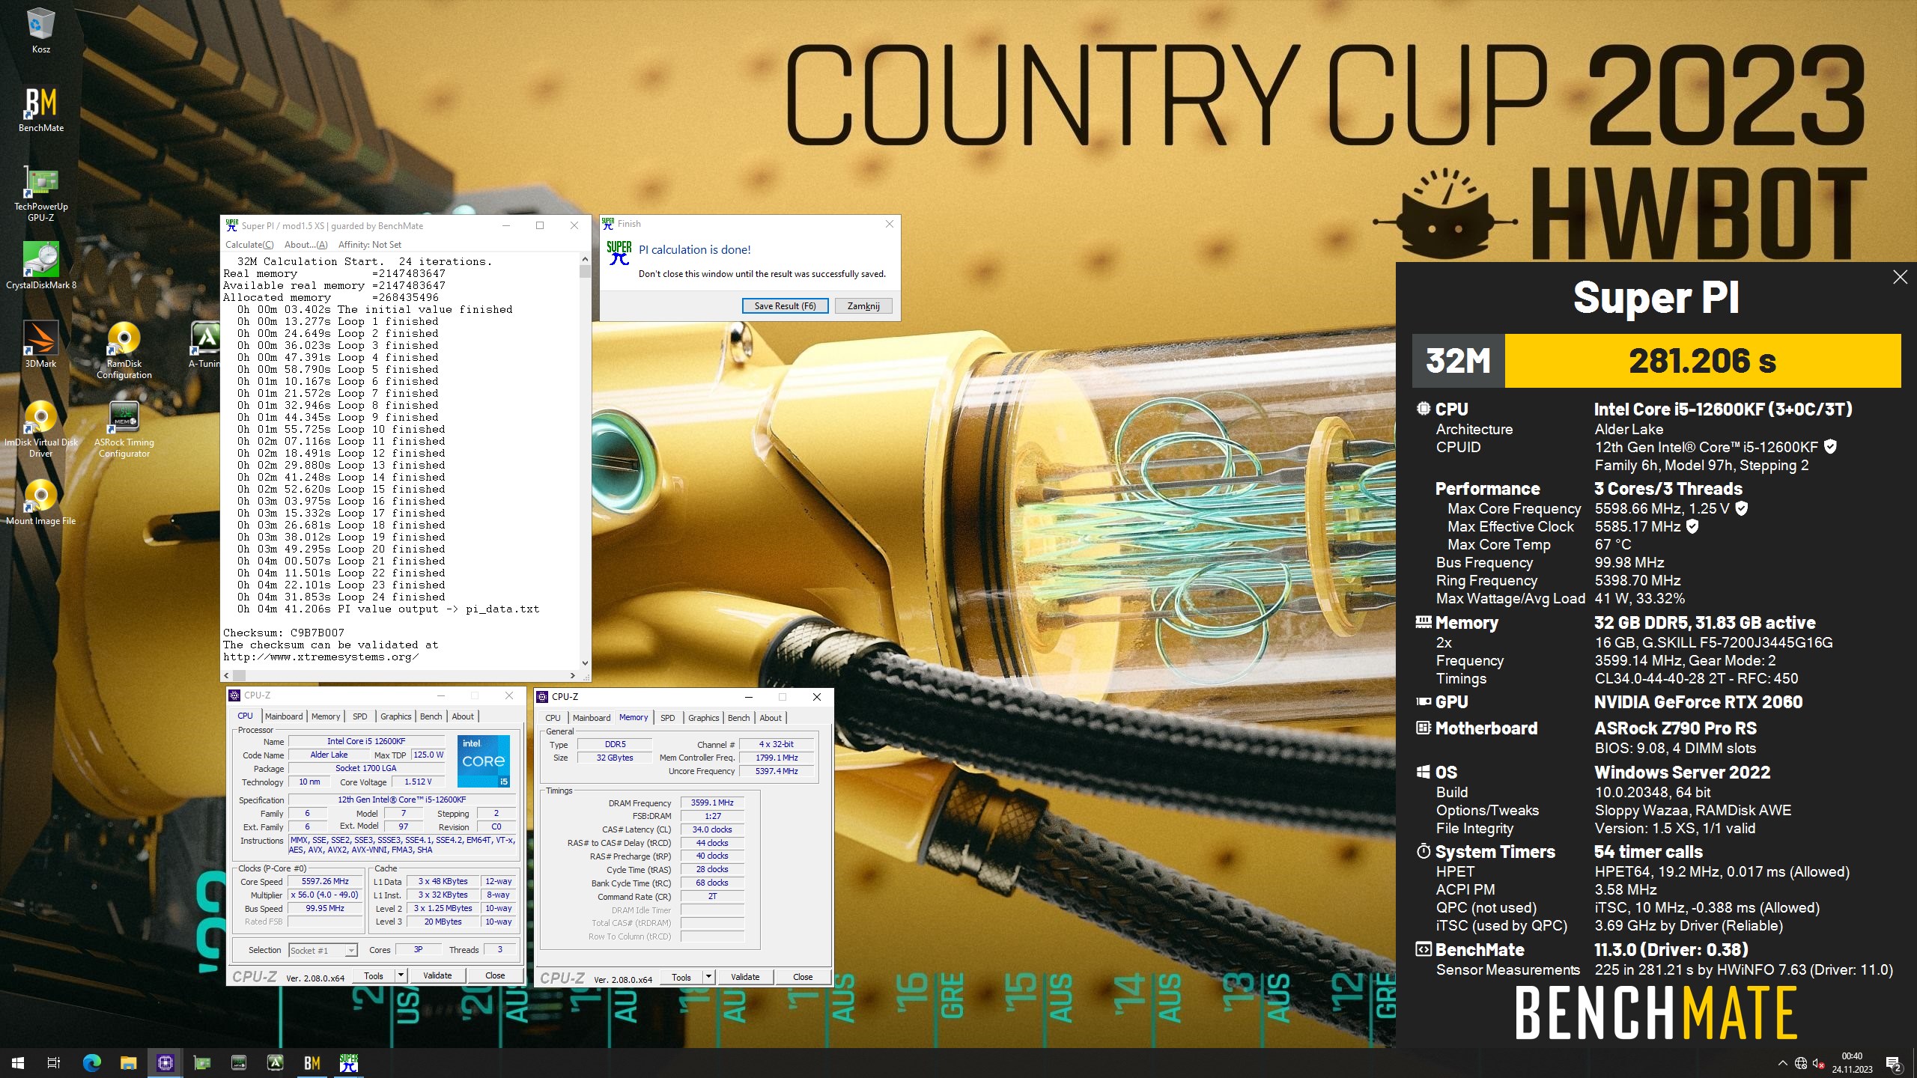Click Close button in left CPU-Z
Screen dimensions: 1917x1078
pyautogui.click(x=495, y=975)
